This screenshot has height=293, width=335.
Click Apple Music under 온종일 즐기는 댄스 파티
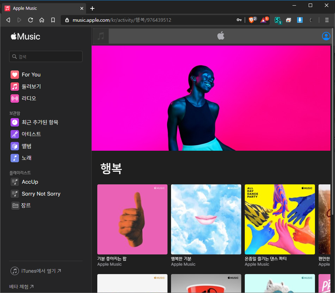(257, 264)
